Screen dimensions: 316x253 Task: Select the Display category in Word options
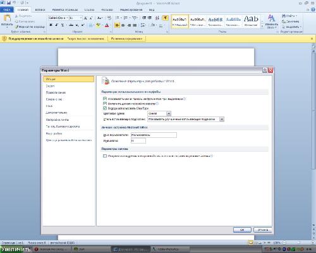tap(68, 86)
